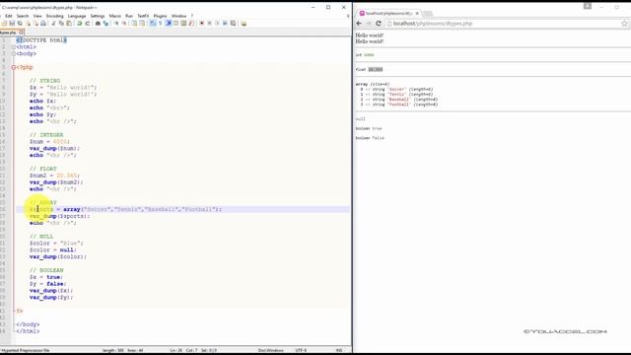Open the Edit menu
Screen dimensions: 631x355
[x=9, y=16]
